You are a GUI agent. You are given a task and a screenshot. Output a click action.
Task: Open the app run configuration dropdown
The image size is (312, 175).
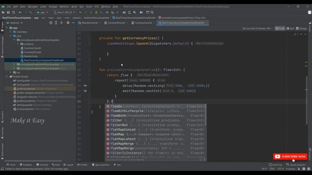(42, 12)
